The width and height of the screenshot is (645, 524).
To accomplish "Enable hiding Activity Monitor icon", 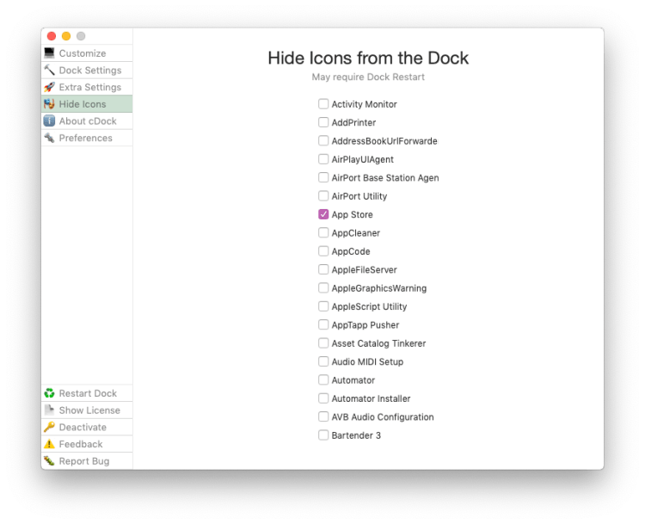I will tap(323, 104).
